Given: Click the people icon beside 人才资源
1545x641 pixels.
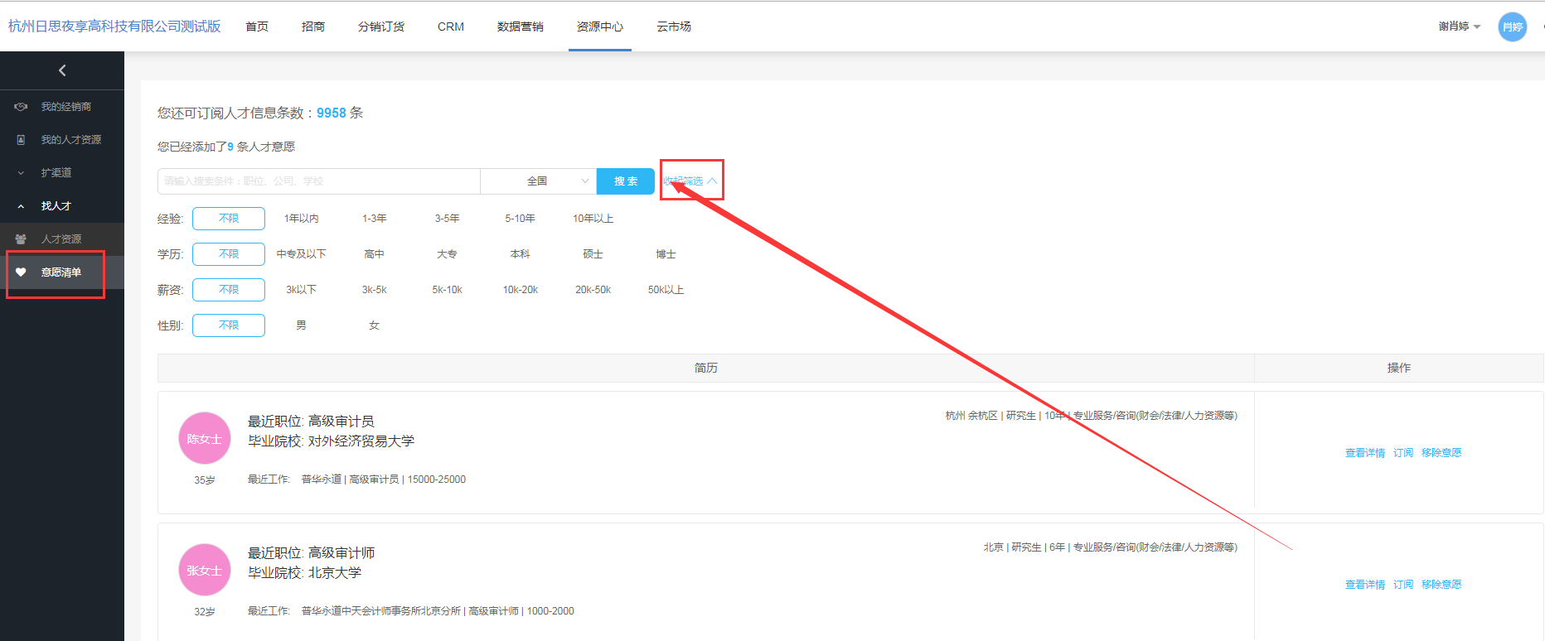Looking at the screenshot, I should [22, 239].
